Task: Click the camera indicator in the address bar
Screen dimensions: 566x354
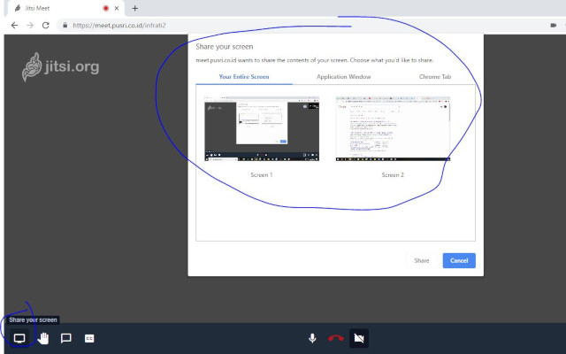Action: point(554,26)
